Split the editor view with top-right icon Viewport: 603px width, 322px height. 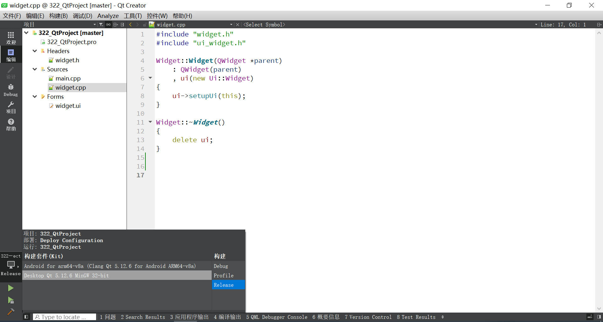click(x=599, y=25)
